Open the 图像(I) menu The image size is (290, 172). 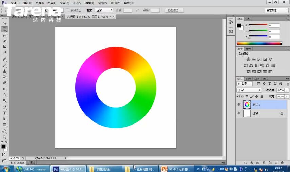point(40,3)
